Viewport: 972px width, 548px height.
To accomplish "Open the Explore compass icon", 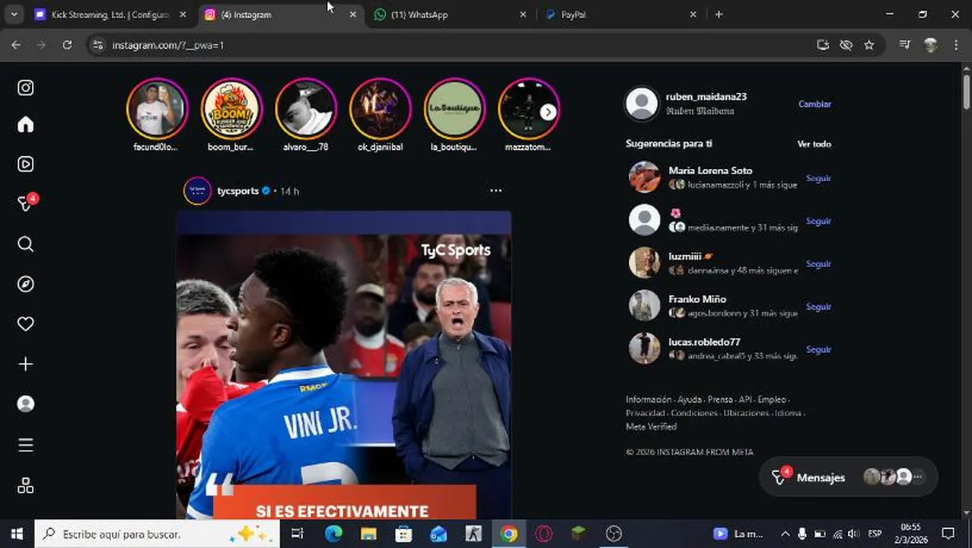I will pos(25,284).
